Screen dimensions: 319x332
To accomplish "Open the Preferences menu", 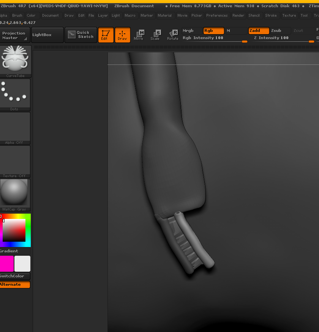I will [217, 16].
